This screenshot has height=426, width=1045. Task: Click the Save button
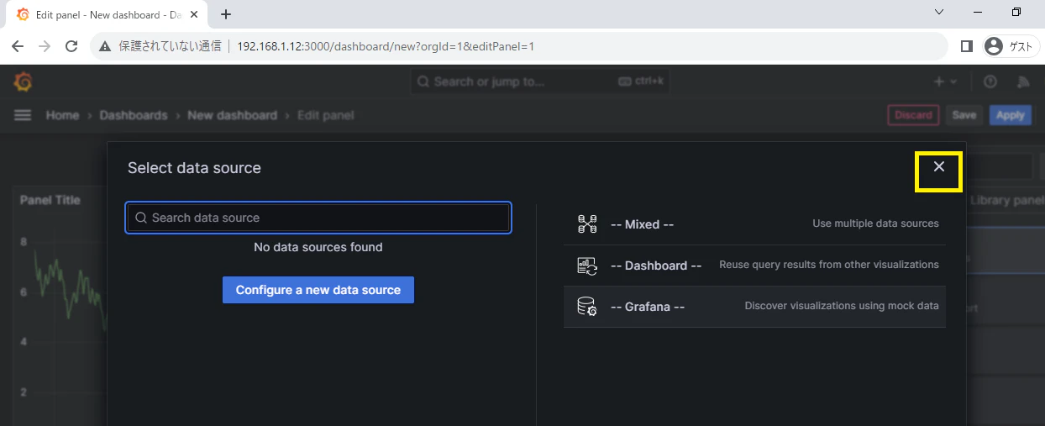(964, 115)
